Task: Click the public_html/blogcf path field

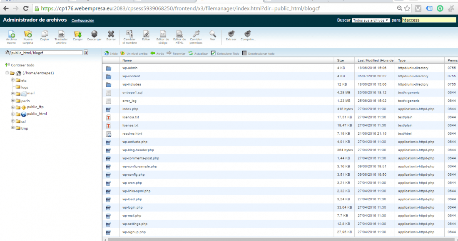Action: pyautogui.click(x=47, y=53)
